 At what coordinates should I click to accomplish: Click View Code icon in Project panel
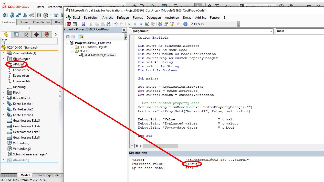point(68,37)
